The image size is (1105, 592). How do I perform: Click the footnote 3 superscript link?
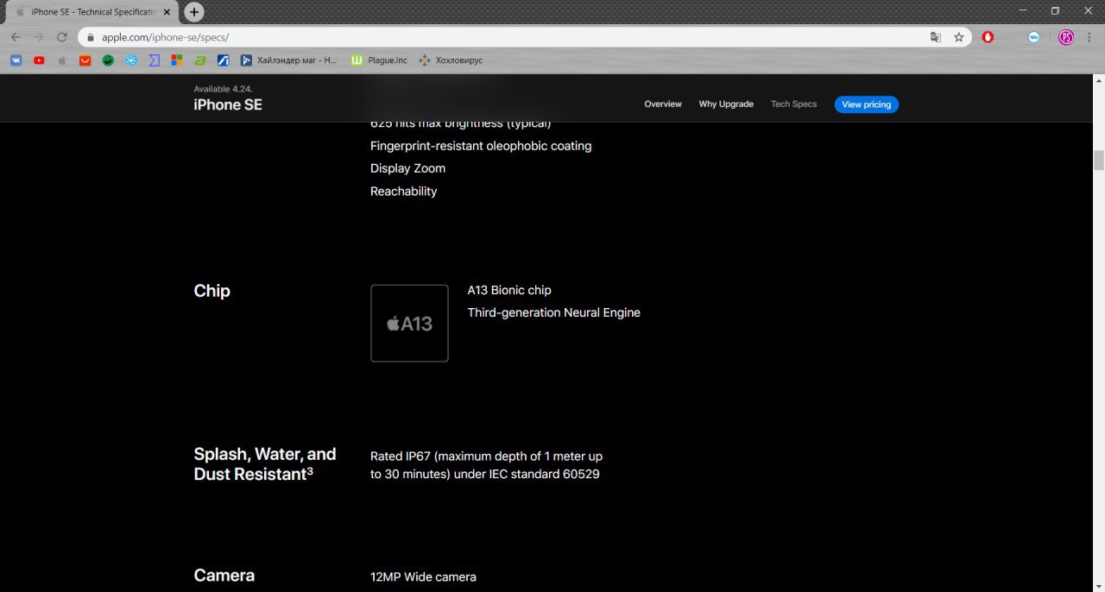pyautogui.click(x=310, y=471)
